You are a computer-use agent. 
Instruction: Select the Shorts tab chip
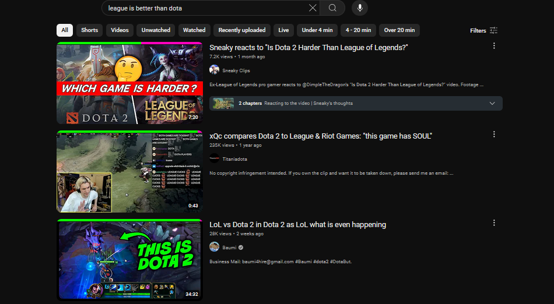tap(89, 30)
